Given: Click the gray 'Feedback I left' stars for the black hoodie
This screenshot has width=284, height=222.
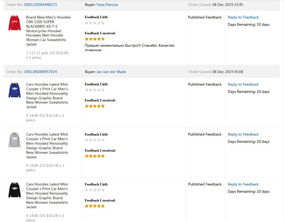Looking at the screenshot, I should [95, 190].
